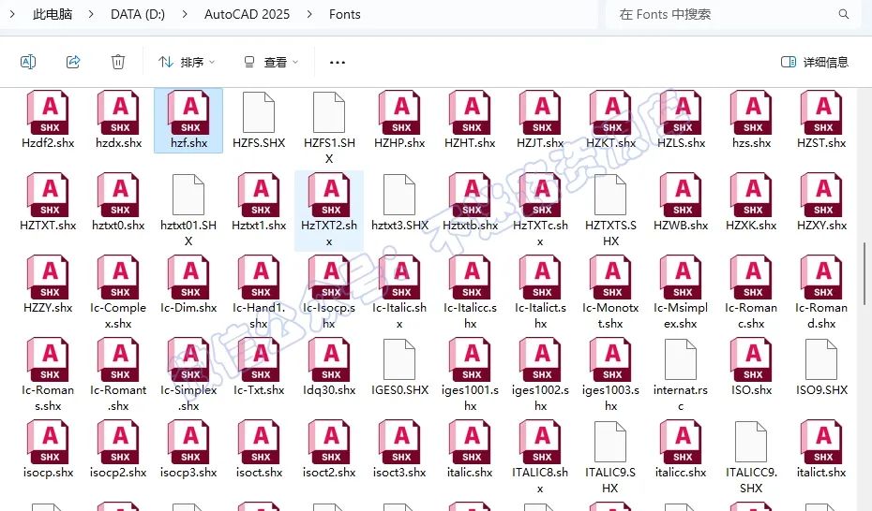The image size is (872, 511).
Task: Select the Hzdf2.shx file icon
Action: tap(49, 113)
